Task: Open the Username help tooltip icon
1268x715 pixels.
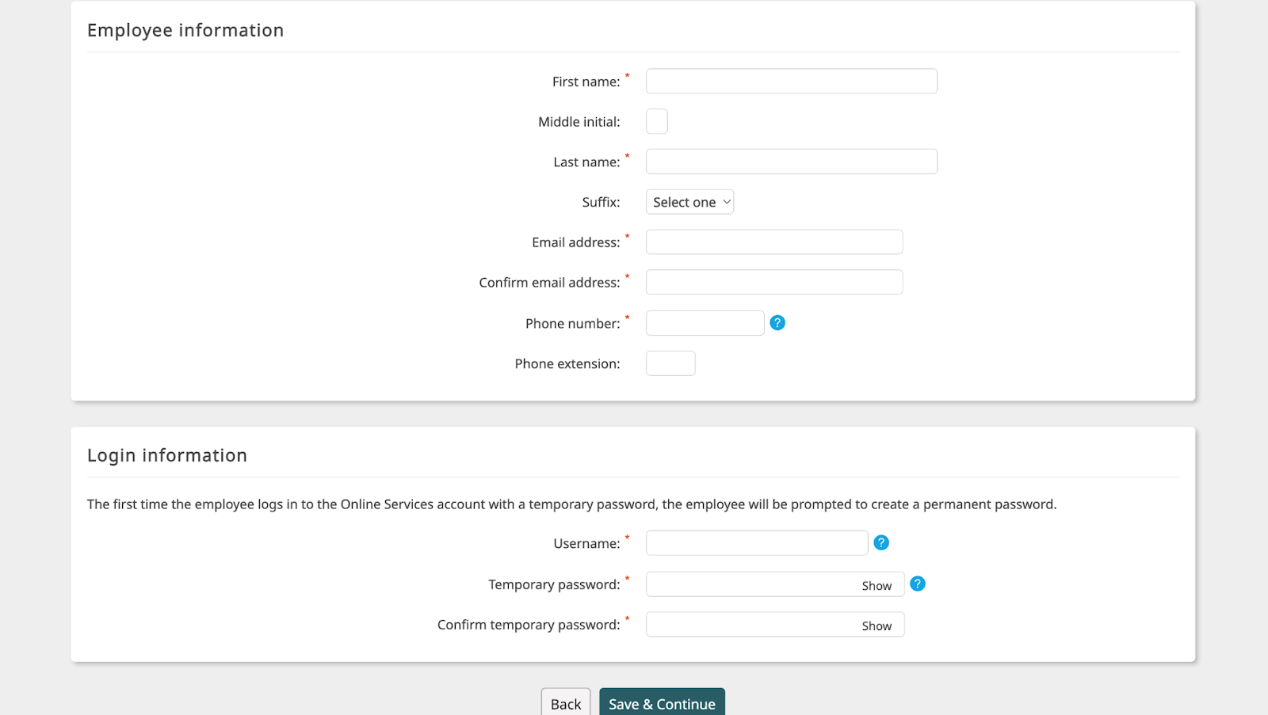Action: pyautogui.click(x=880, y=543)
